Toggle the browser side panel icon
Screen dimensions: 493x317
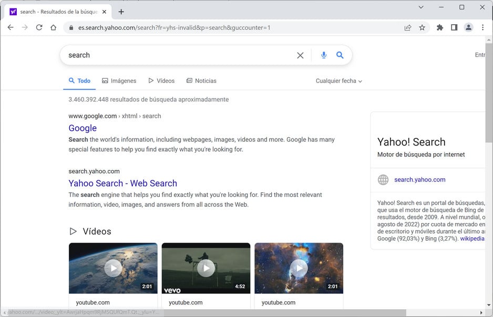click(x=454, y=28)
